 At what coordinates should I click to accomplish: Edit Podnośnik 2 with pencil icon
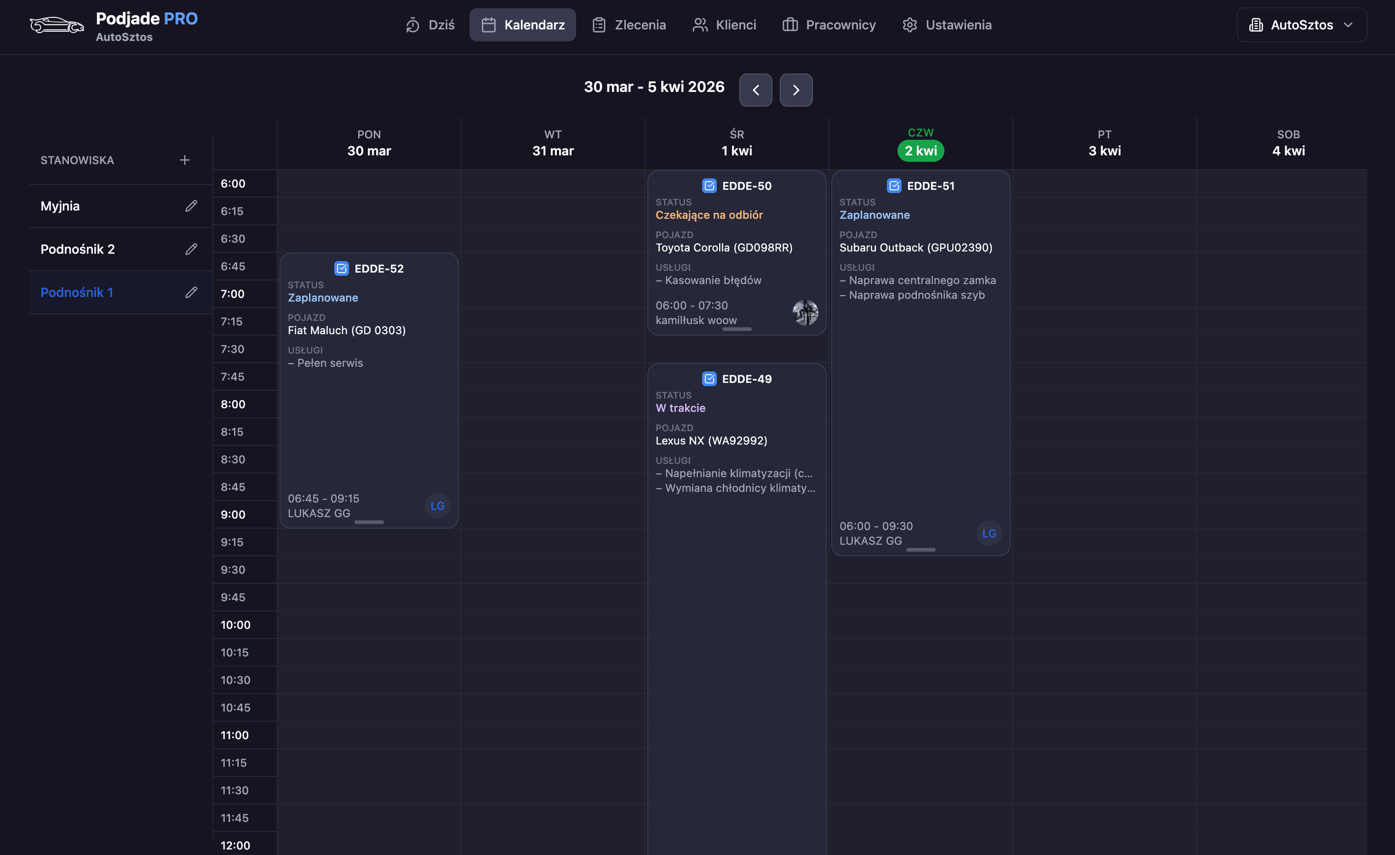pyautogui.click(x=191, y=249)
